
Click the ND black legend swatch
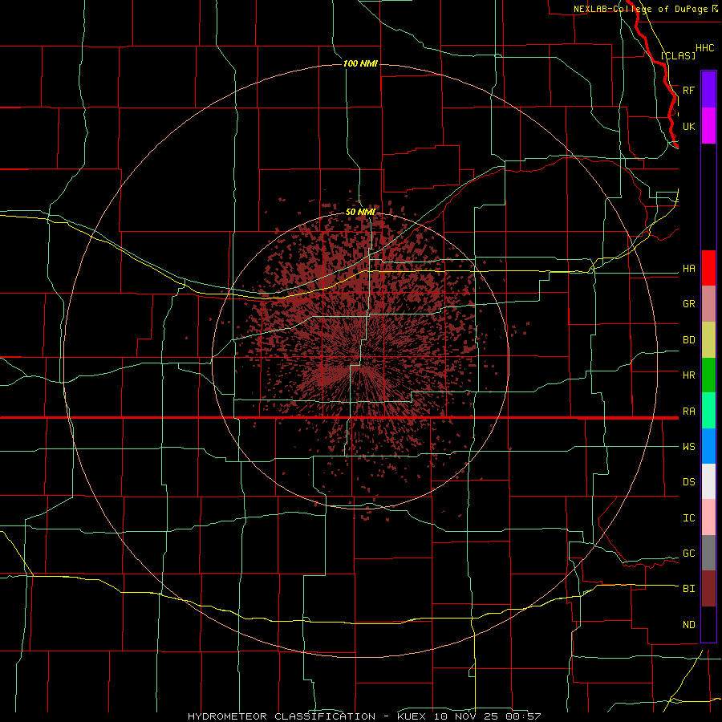coord(708,624)
